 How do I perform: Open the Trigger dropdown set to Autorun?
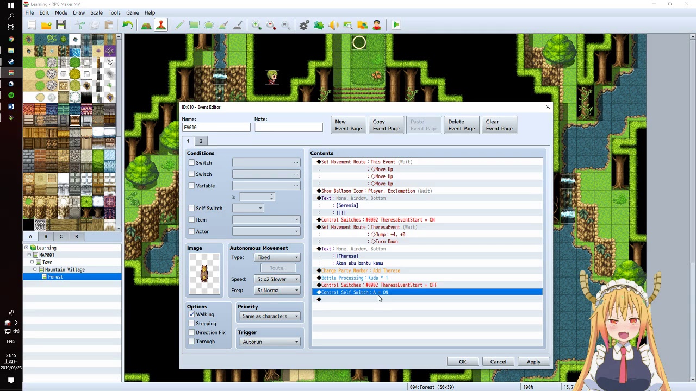tap(270, 342)
